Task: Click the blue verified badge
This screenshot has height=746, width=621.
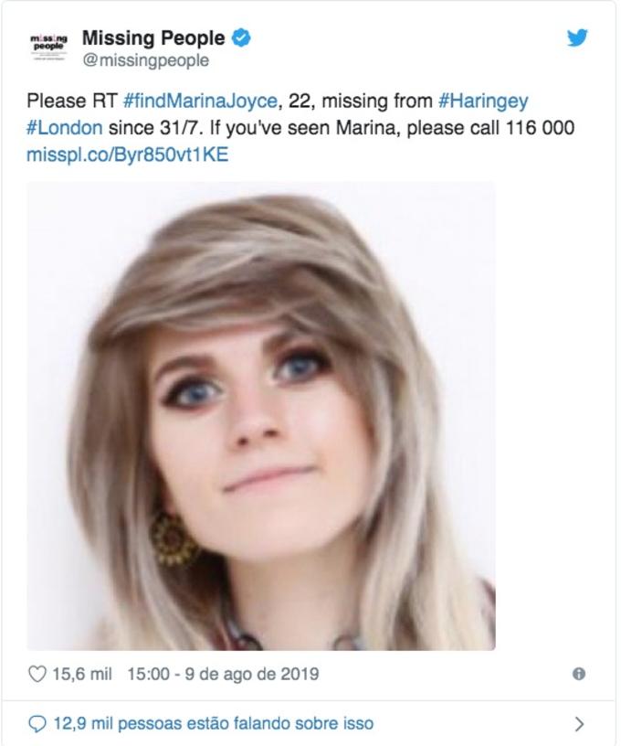Action: [x=241, y=38]
